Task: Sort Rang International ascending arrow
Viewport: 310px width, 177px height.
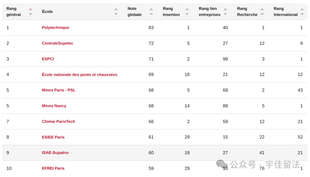Action: [302, 9]
